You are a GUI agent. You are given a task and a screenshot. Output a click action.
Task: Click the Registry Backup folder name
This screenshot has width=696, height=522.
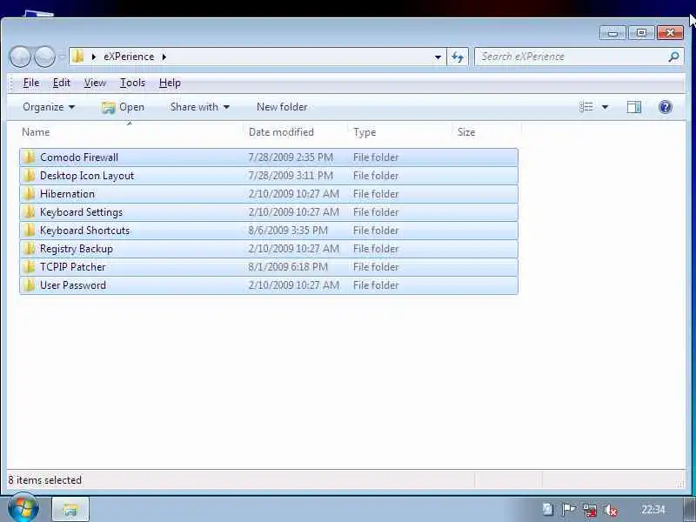coord(77,249)
